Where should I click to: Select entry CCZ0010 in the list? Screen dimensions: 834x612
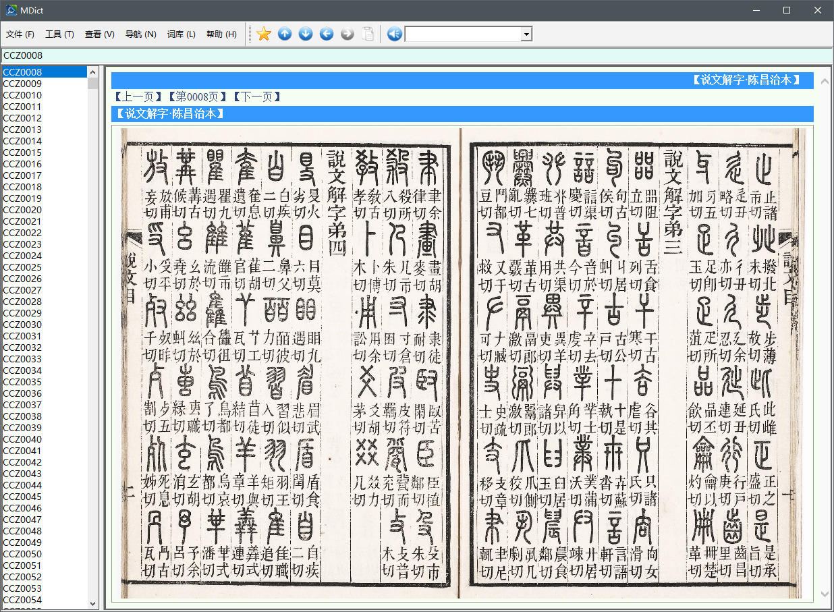(x=44, y=95)
